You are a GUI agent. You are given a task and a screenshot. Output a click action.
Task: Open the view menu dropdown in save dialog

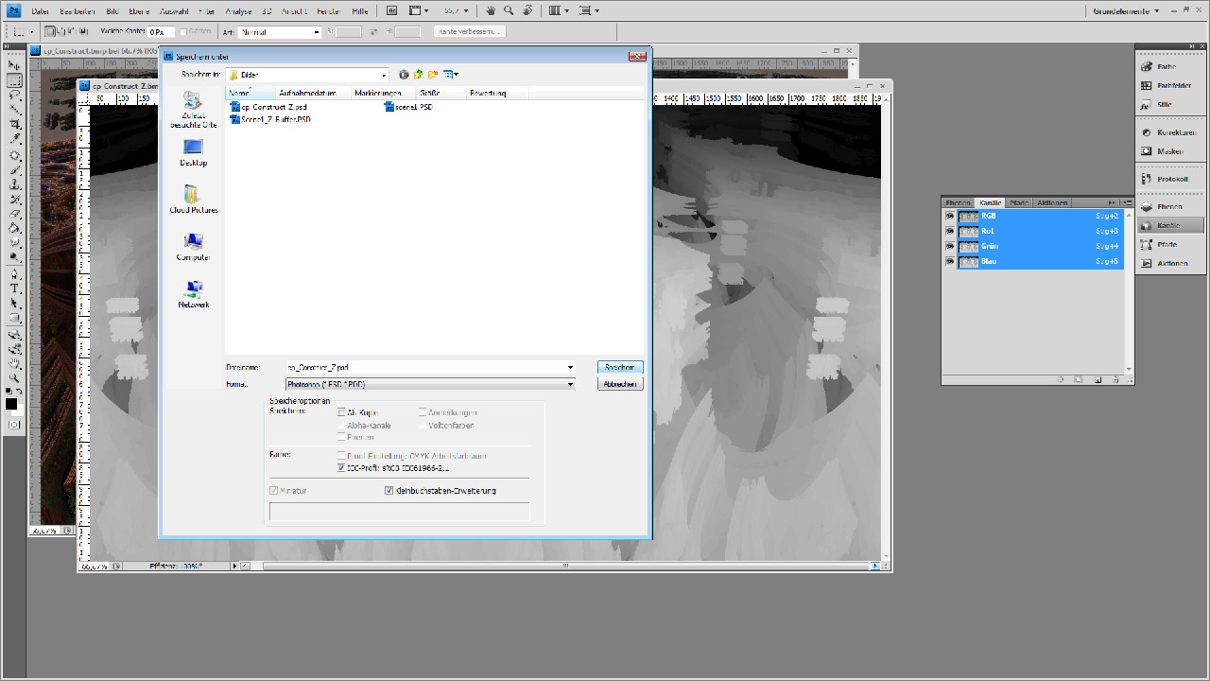[x=451, y=75]
